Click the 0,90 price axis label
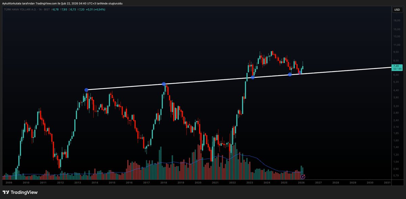 click(x=397, y=169)
